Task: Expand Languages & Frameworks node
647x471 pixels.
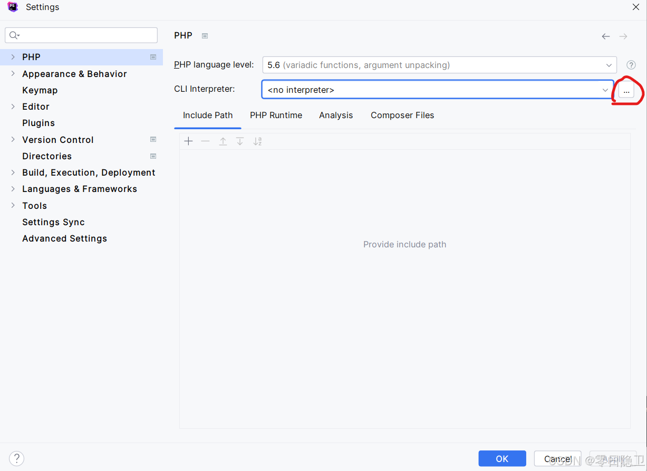Action: coord(13,189)
